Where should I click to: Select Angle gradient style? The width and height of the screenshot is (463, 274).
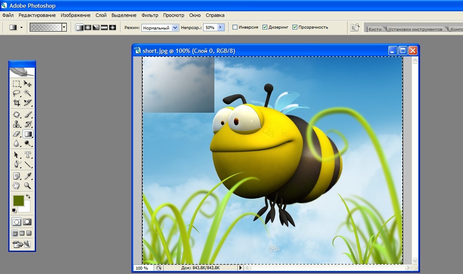click(x=96, y=27)
